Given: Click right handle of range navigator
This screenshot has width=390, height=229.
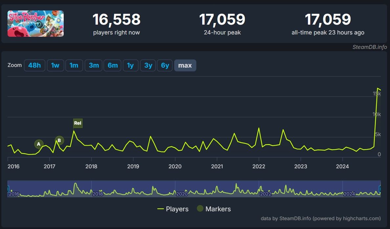Looking at the screenshot, I should [380, 189].
